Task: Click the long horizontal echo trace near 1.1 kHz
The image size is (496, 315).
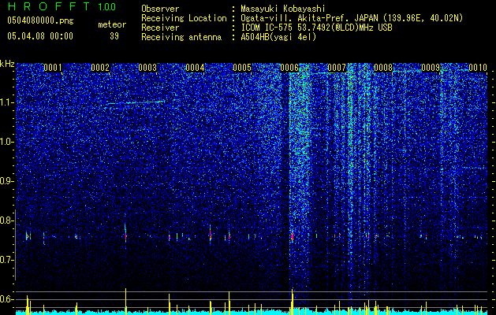Action: [136, 102]
